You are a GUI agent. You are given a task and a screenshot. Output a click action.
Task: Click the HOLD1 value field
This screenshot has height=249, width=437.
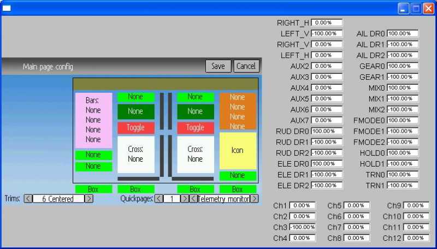pos(403,164)
